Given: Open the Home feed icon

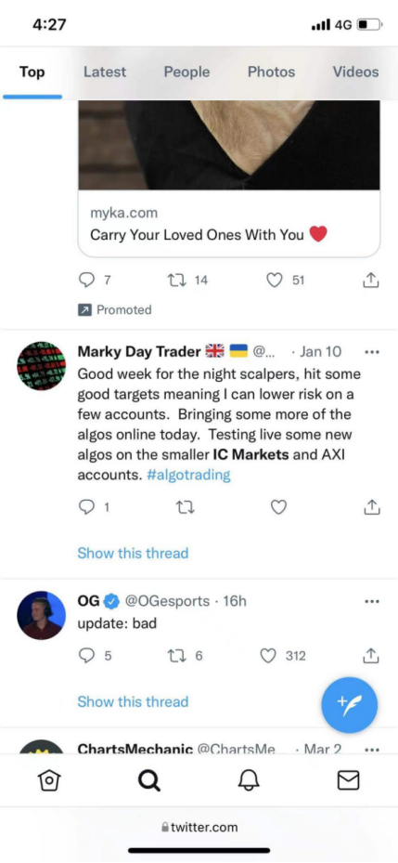Looking at the screenshot, I should (x=48, y=780).
